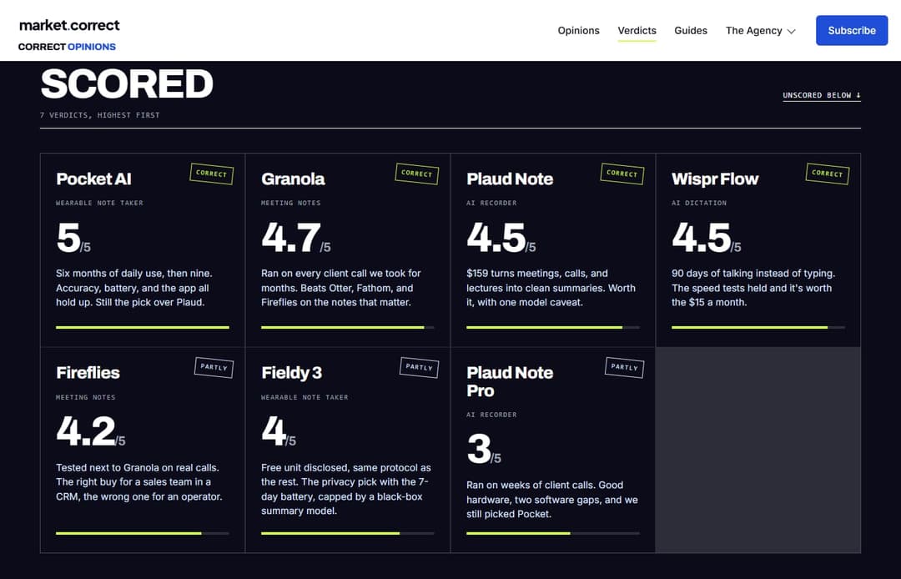The height and width of the screenshot is (579, 901).
Task: Click the 3/5 score on Plaud Note Pro
Action: pyautogui.click(x=484, y=449)
